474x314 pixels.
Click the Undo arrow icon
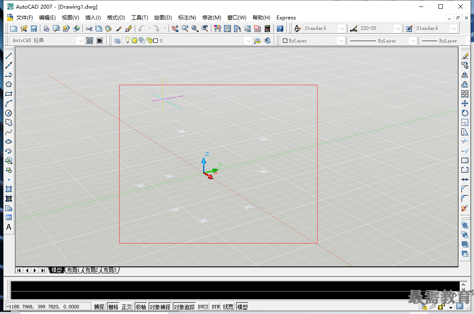142,29
